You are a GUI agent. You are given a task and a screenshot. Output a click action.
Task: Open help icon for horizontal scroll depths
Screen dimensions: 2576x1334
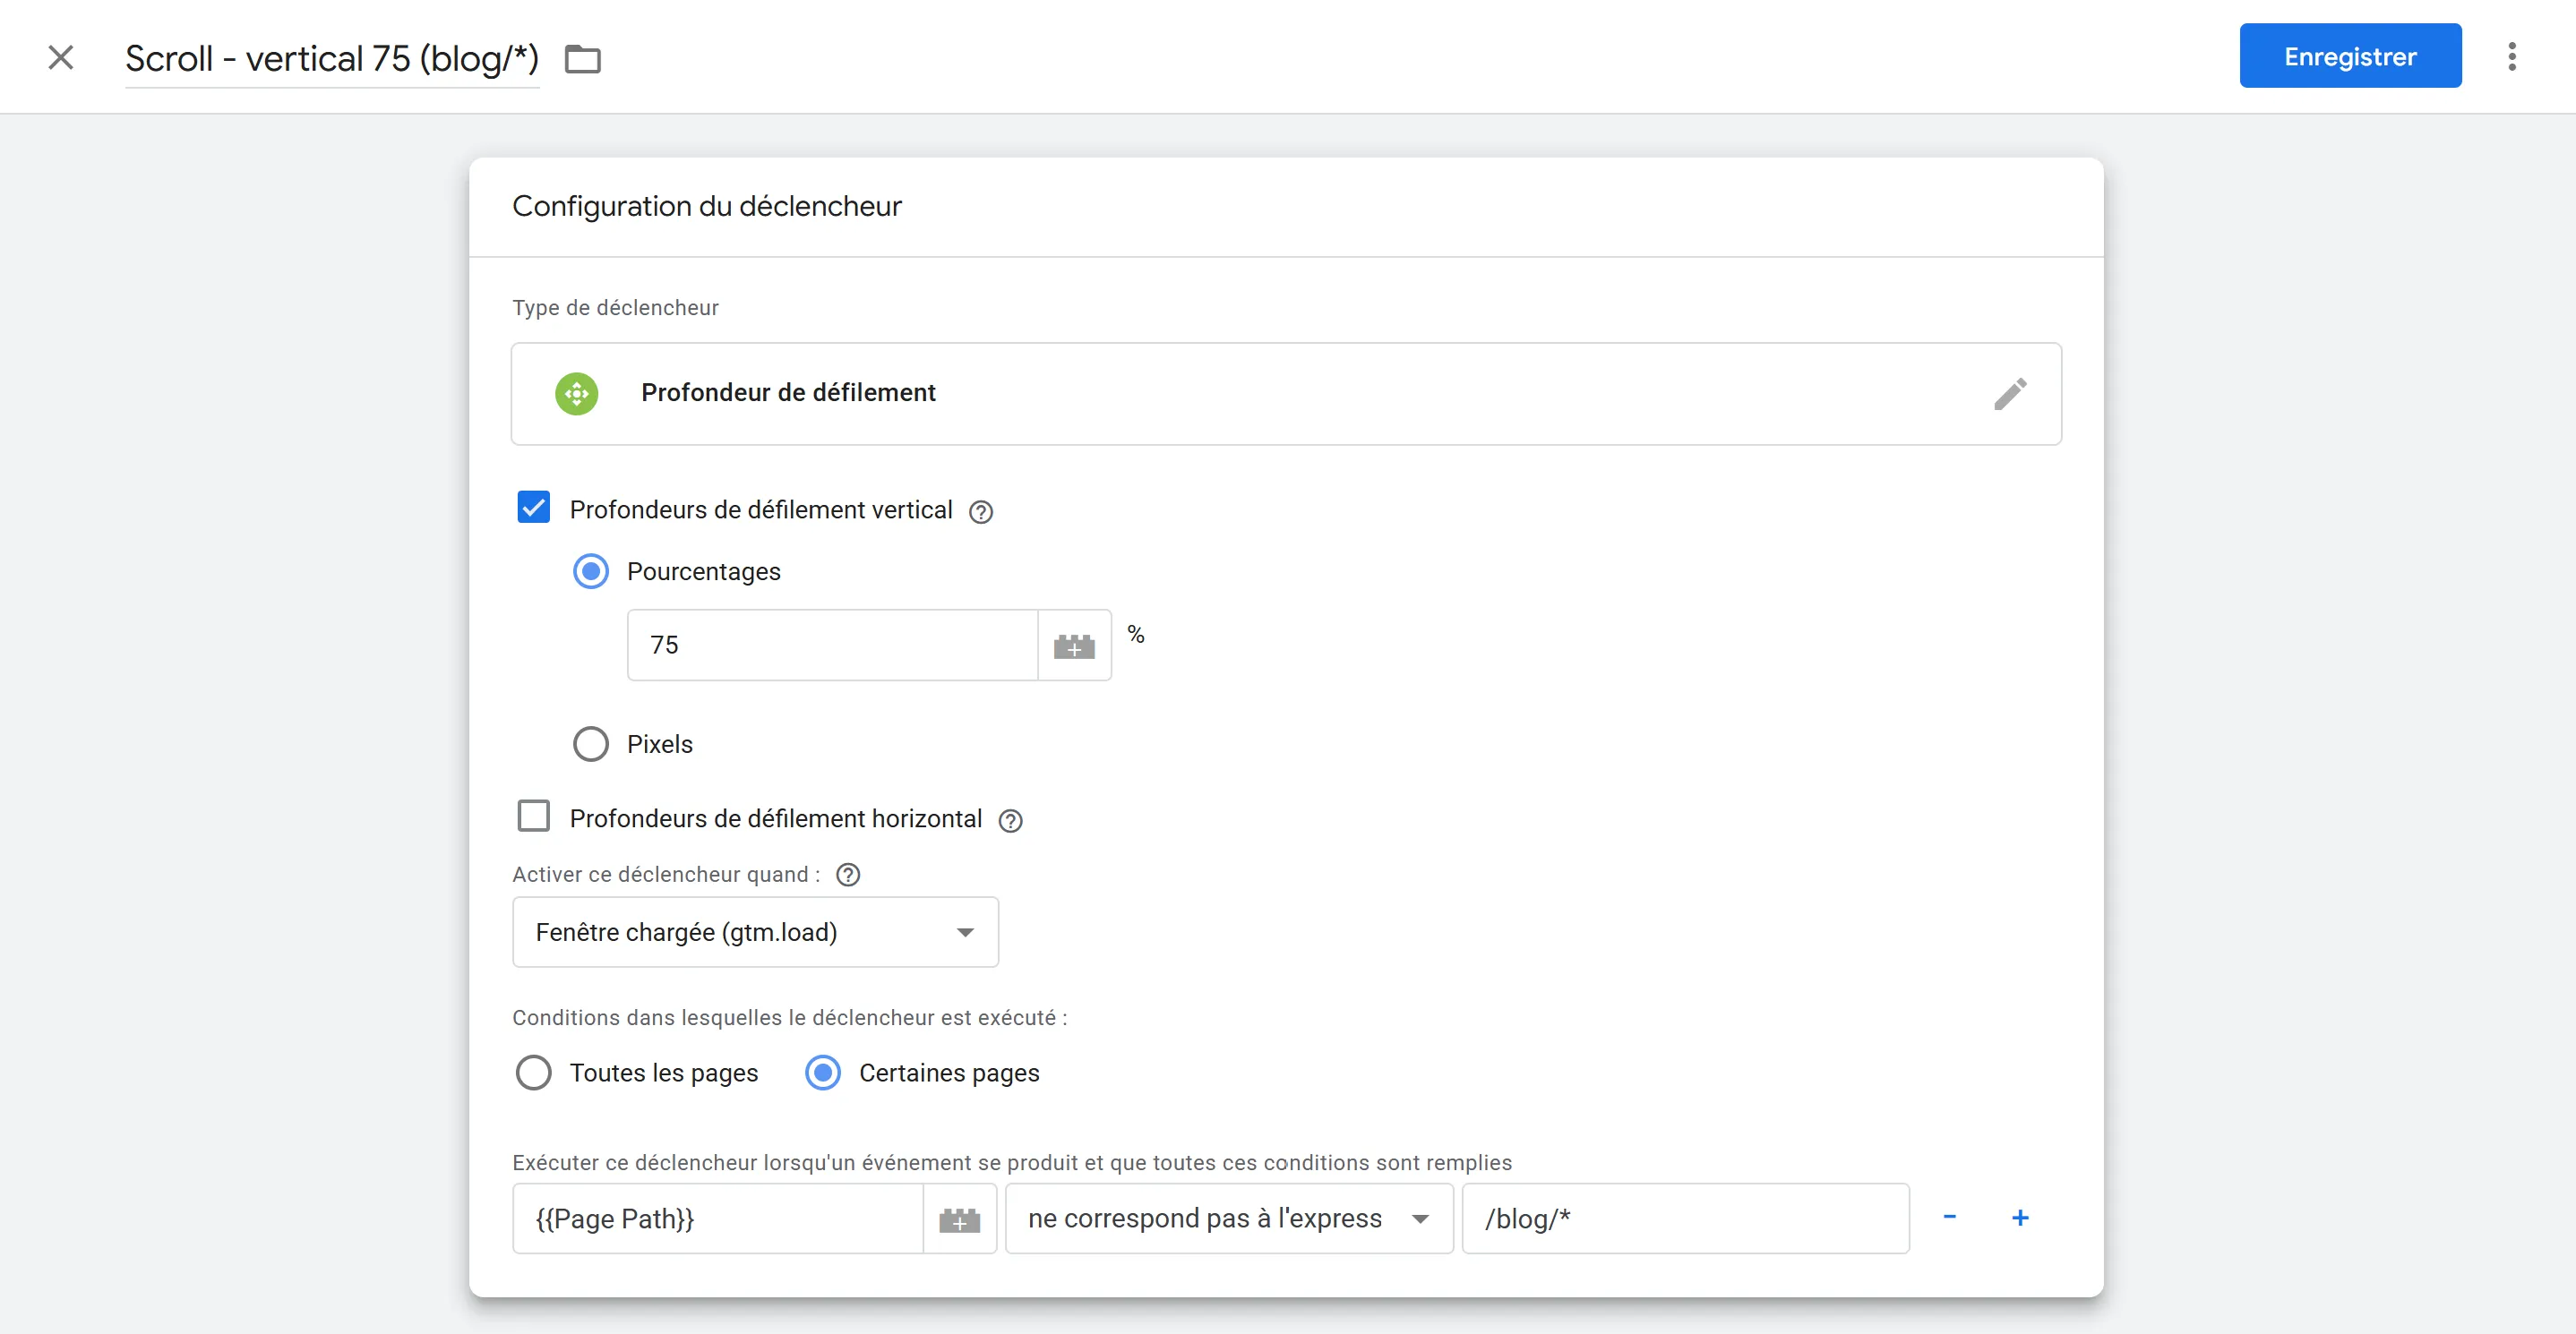[1011, 820]
